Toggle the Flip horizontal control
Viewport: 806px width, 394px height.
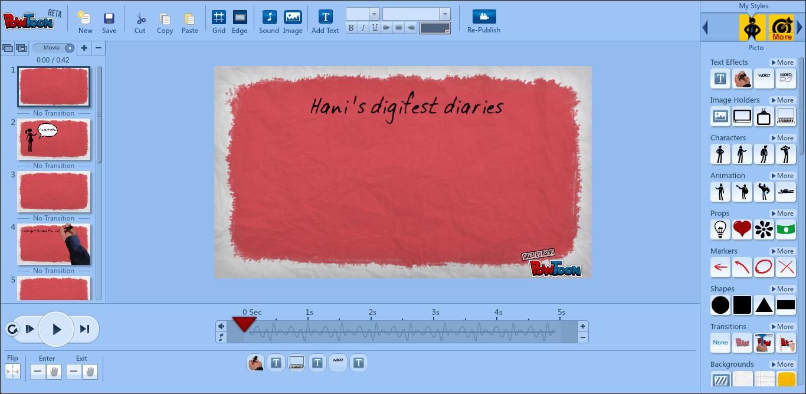click(12, 372)
